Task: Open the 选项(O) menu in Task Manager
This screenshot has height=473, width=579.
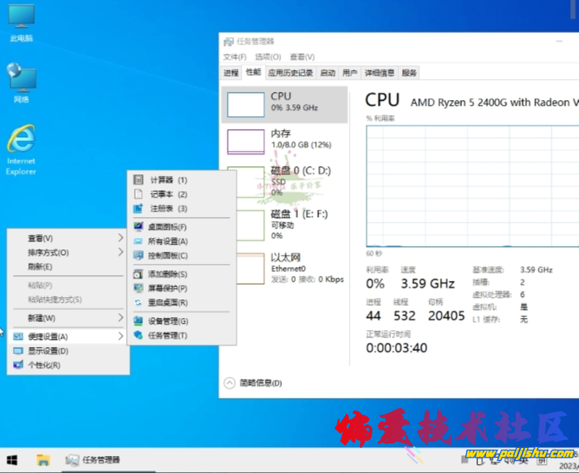Action: pyautogui.click(x=267, y=57)
